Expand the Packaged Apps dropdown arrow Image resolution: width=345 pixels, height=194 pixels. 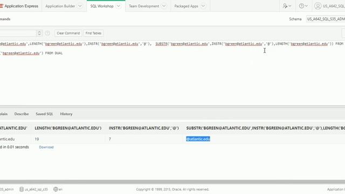(203, 6)
